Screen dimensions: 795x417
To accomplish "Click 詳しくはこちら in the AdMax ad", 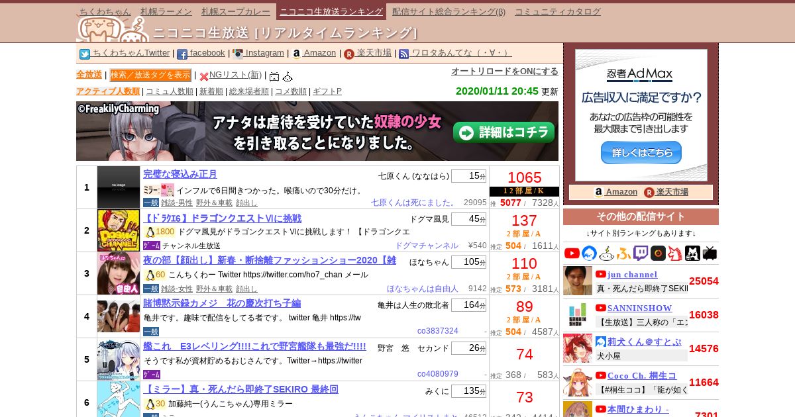I will (x=641, y=152).
